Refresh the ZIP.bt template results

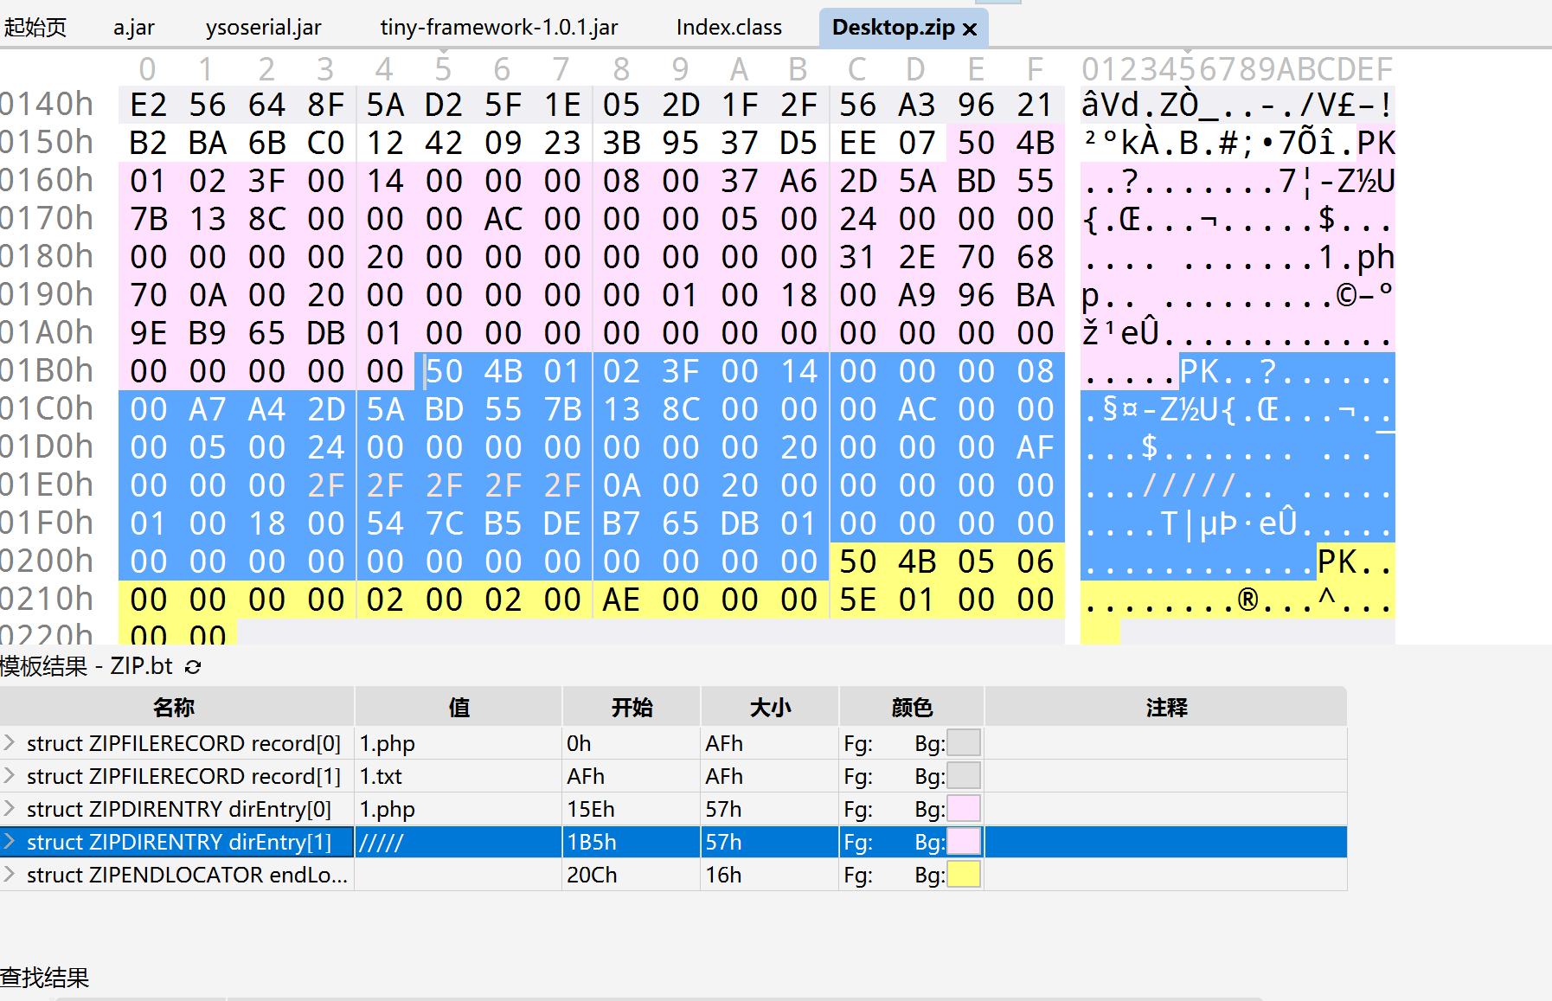click(x=193, y=667)
